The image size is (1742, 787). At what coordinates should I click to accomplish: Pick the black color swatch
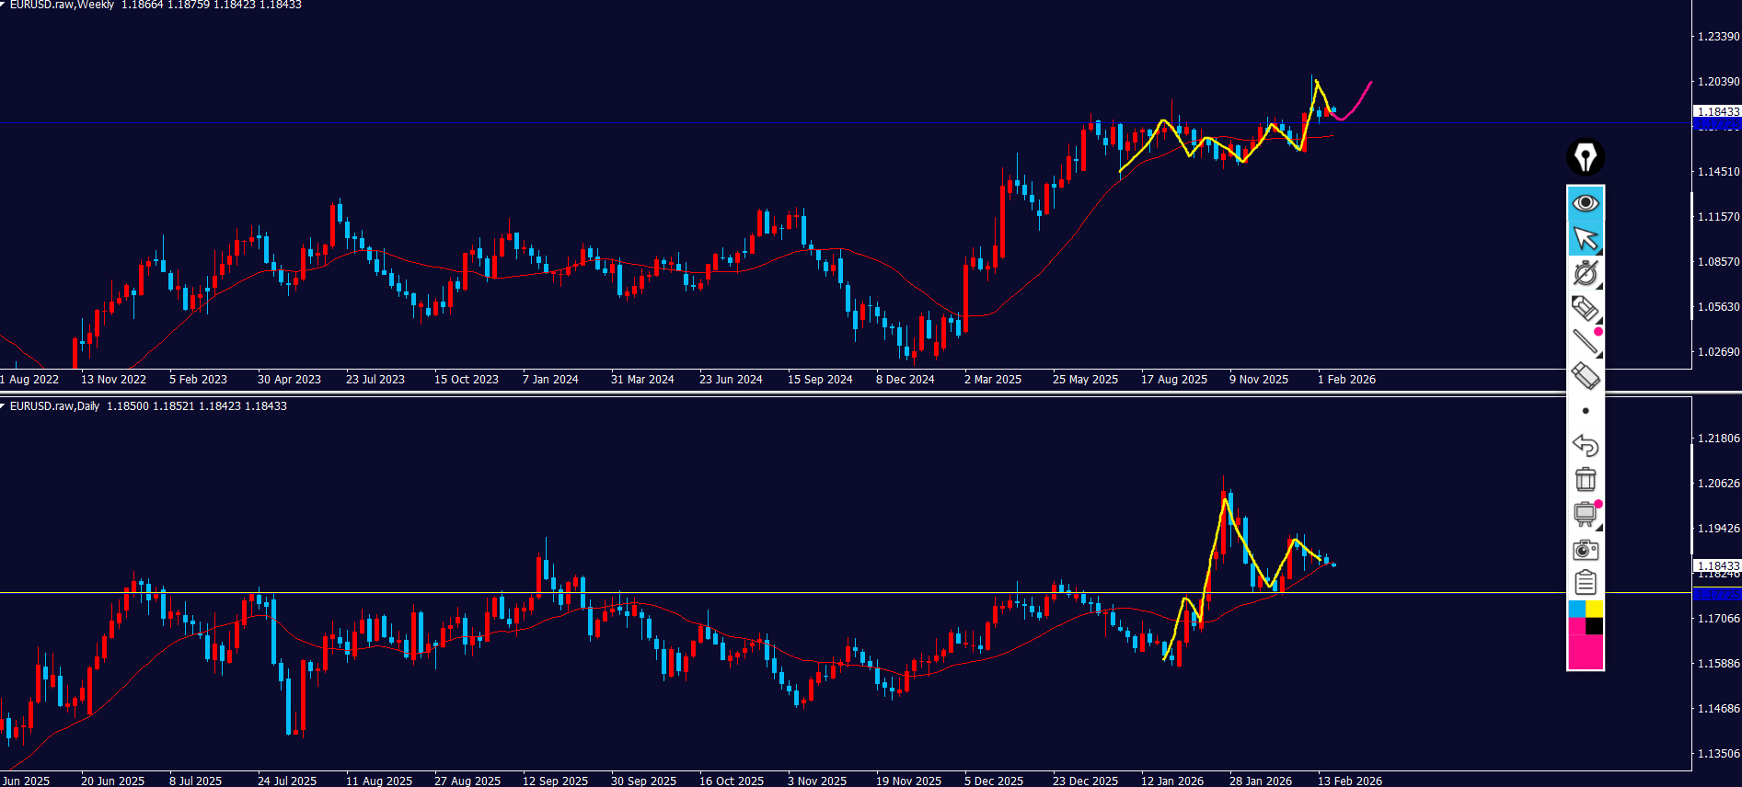pos(1594,626)
